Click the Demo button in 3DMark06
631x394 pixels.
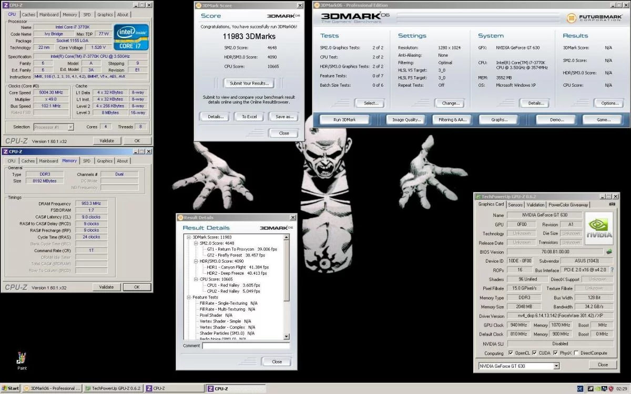point(556,120)
